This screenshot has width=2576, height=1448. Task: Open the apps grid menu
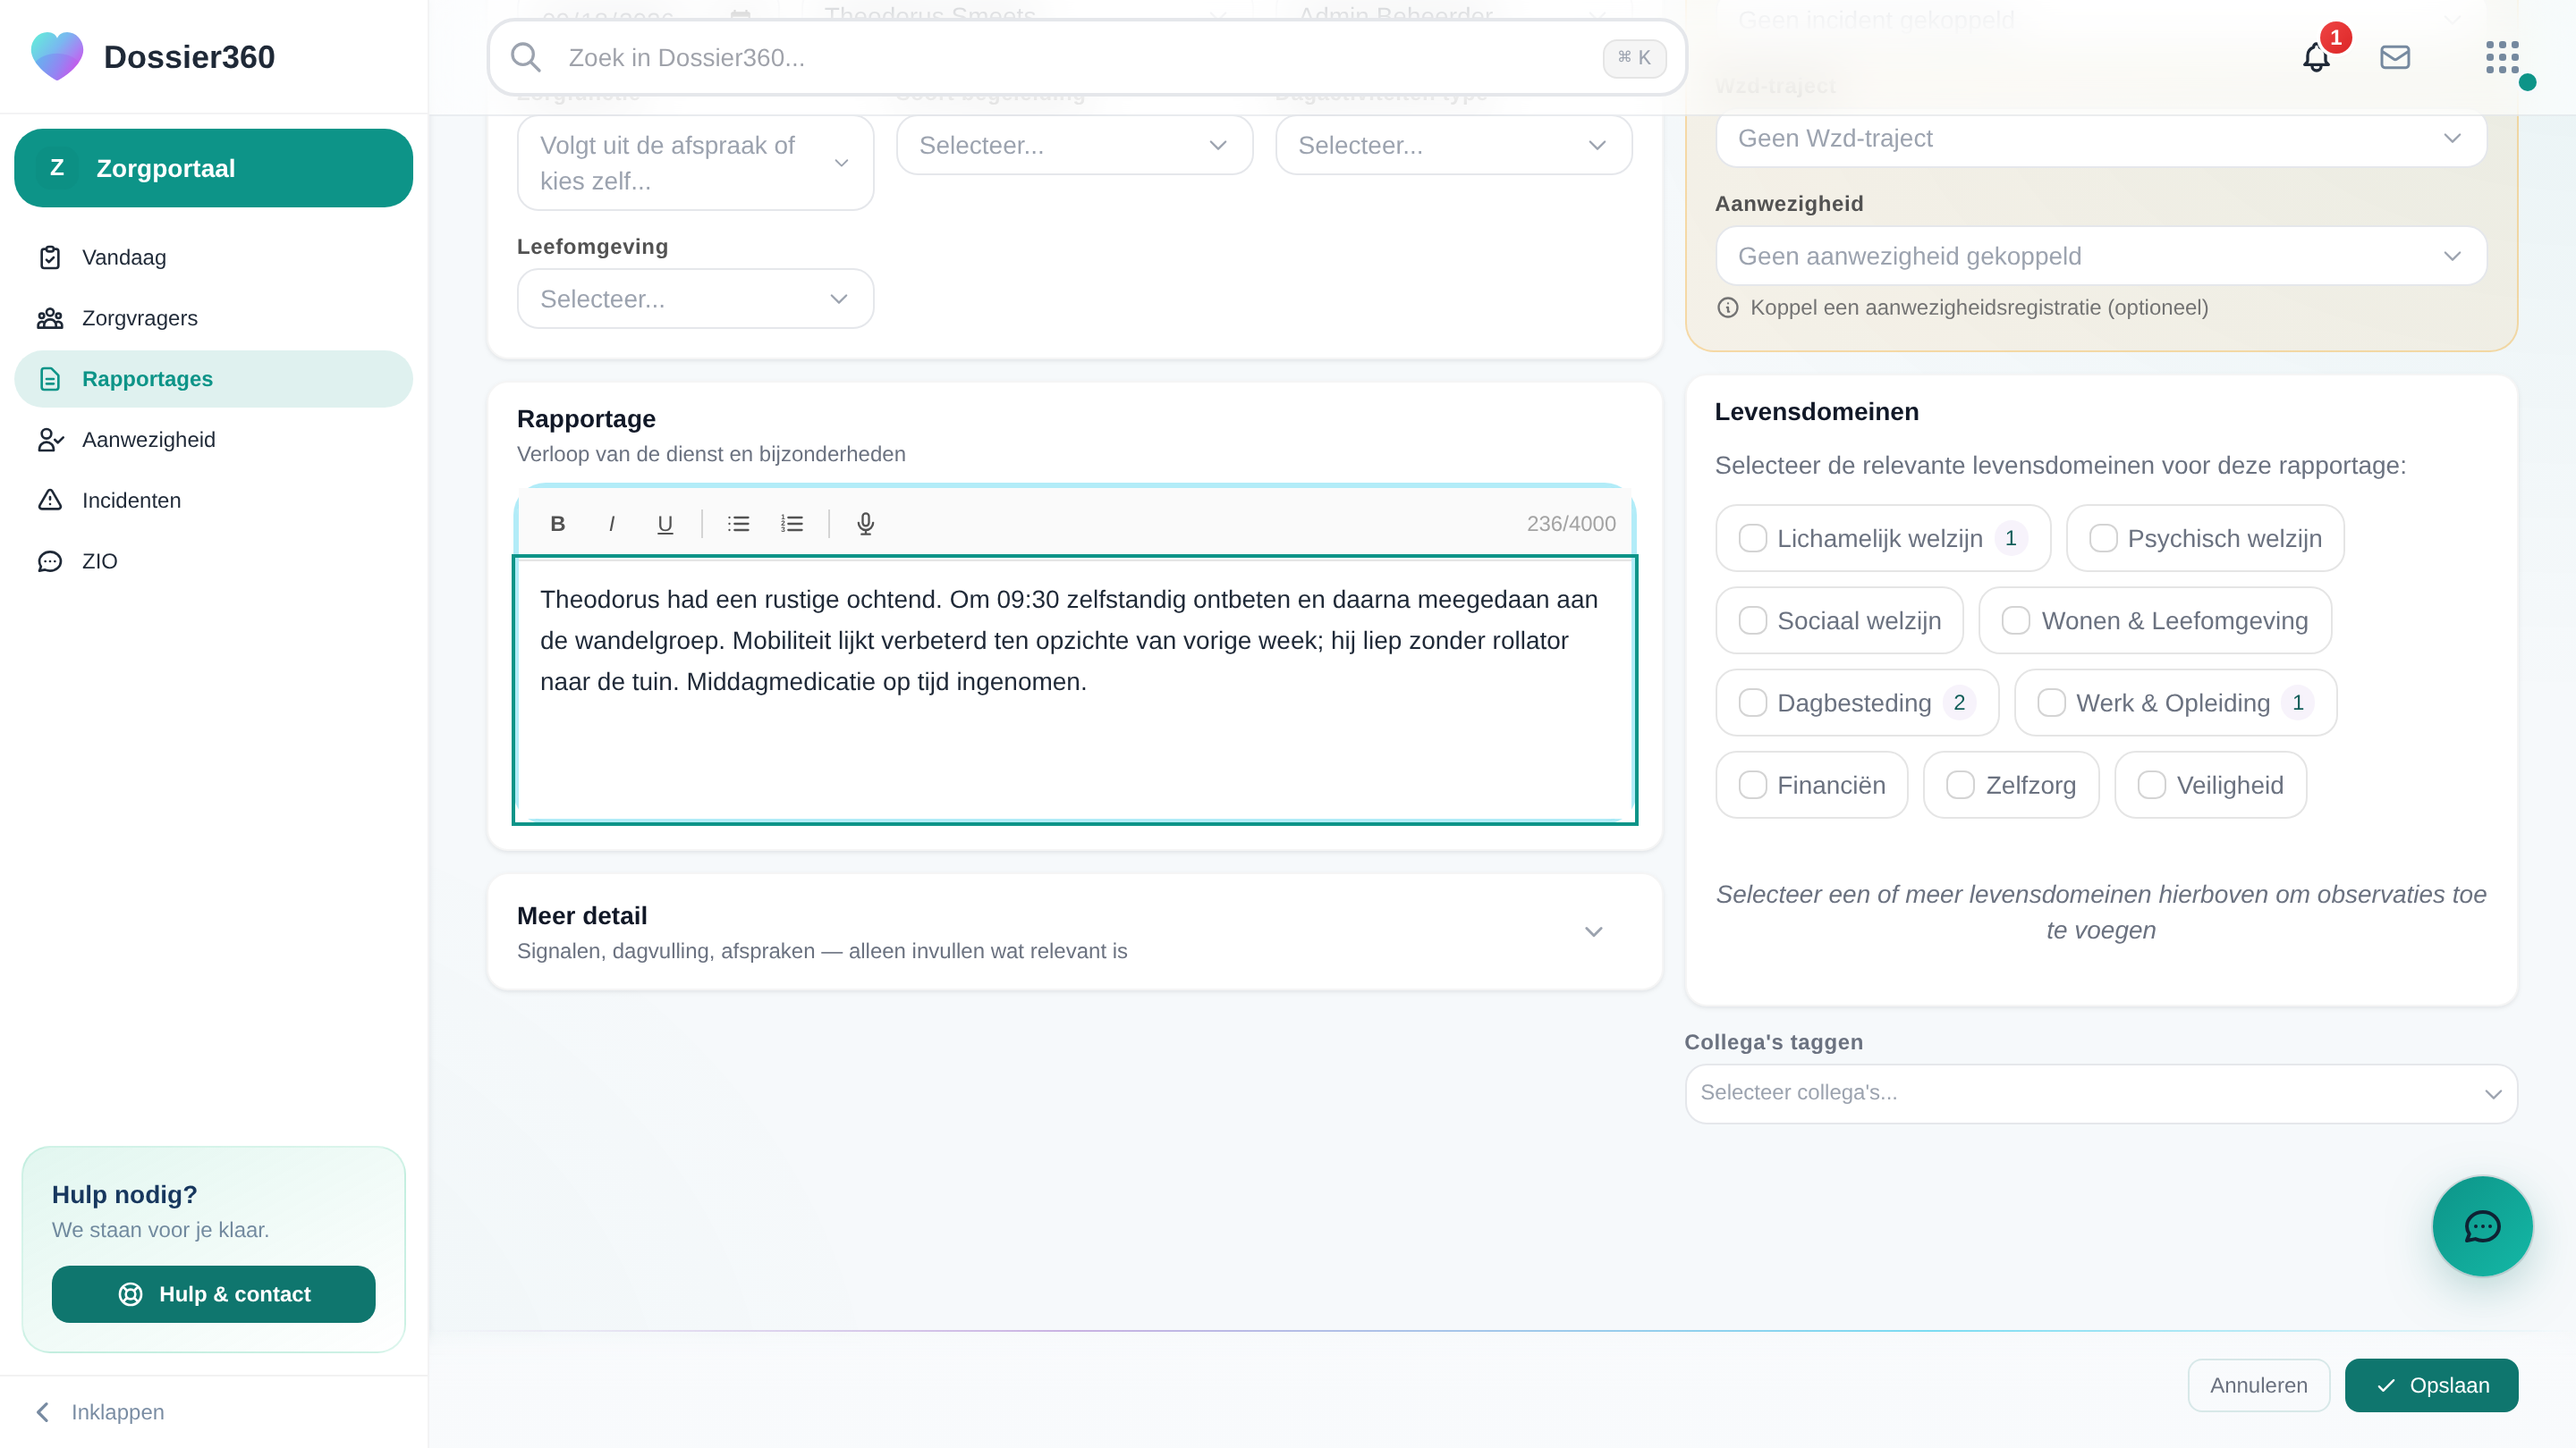(x=2502, y=58)
